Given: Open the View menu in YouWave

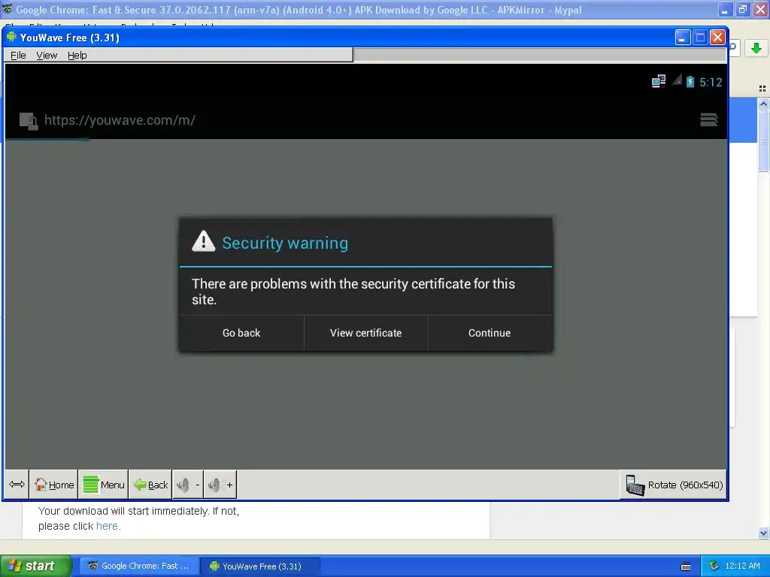Looking at the screenshot, I should point(47,56).
